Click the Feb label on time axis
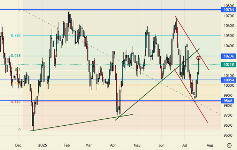The height and width of the screenshot is (150, 237). point(67,145)
